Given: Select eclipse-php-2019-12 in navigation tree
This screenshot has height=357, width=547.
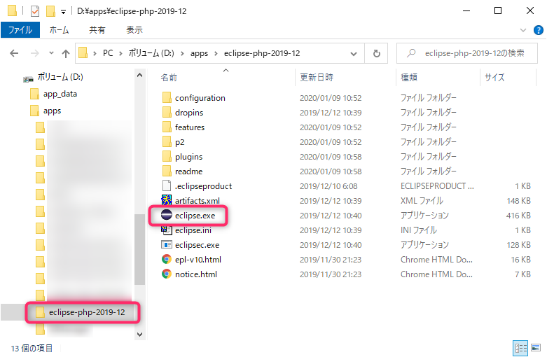Looking at the screenshot, I should tap(87, 312).
